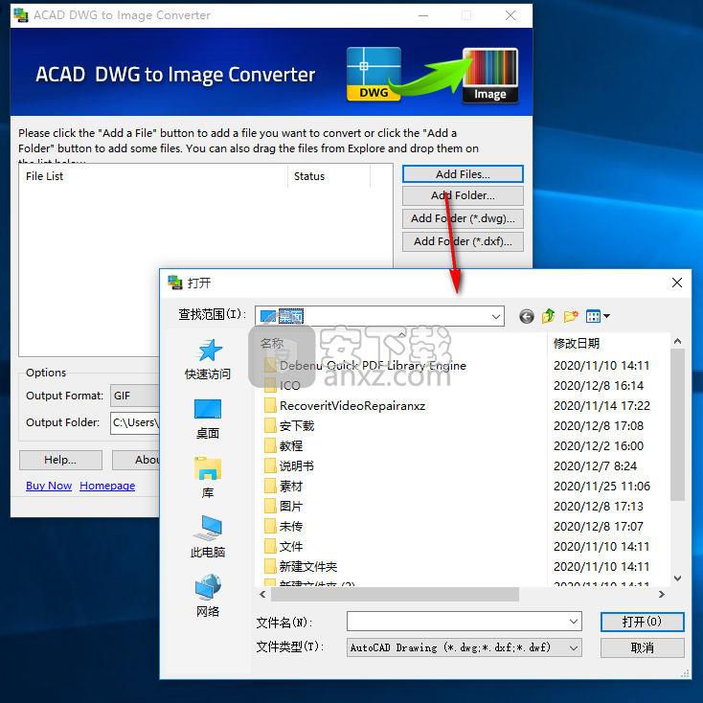
Task: Click folder icon of RecoveritVideoRepairanxz
Action: click(270, 405)
